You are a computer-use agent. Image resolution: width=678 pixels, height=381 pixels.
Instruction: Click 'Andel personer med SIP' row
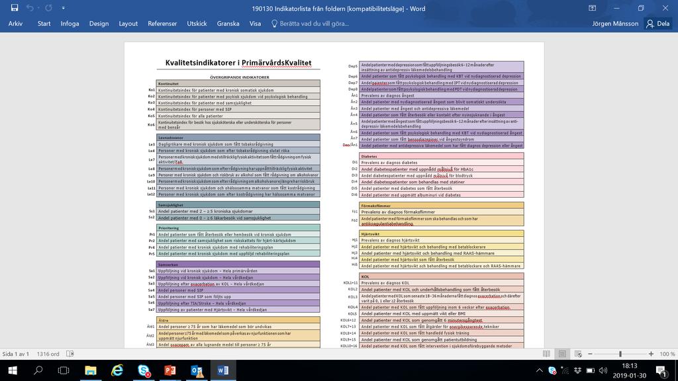(238, 290)
